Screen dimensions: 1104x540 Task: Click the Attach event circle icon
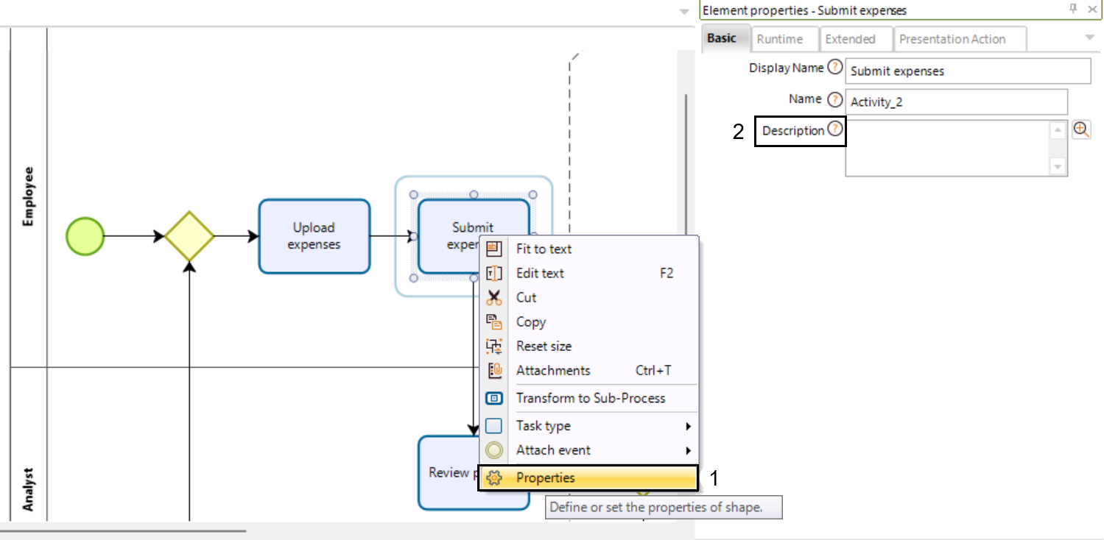pos(494,450)
